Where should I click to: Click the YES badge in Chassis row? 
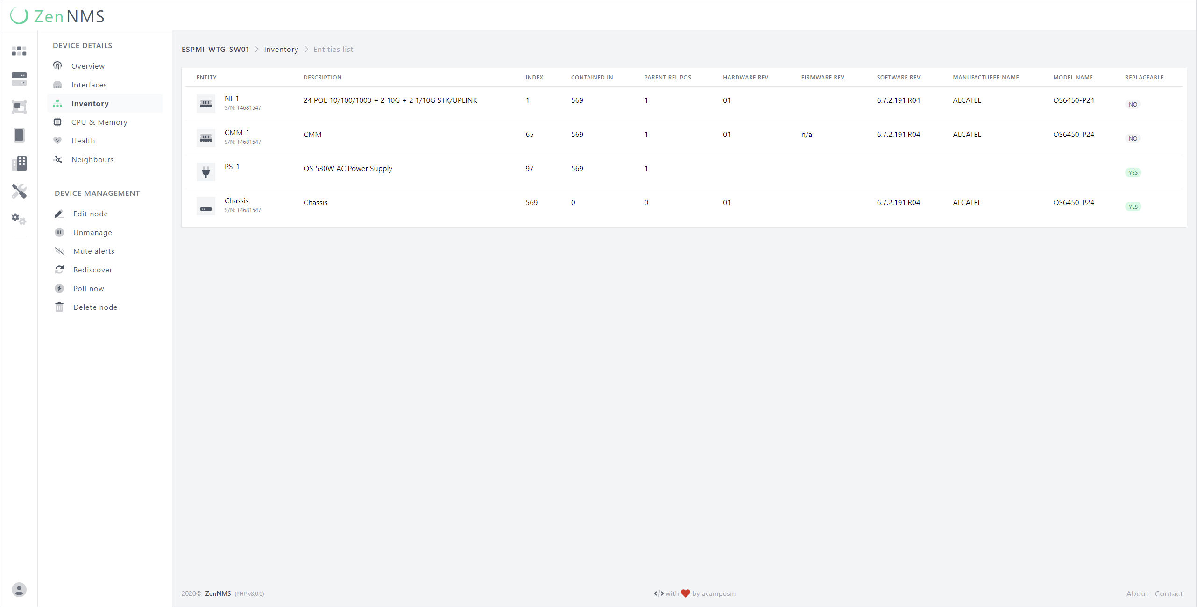coord(1133,207)
